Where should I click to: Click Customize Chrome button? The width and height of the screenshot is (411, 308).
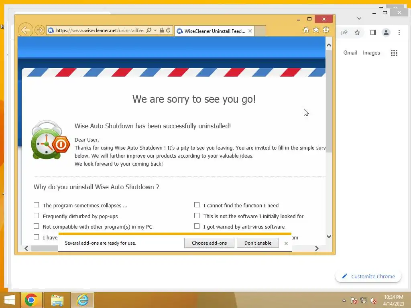[x=368, y=276]
